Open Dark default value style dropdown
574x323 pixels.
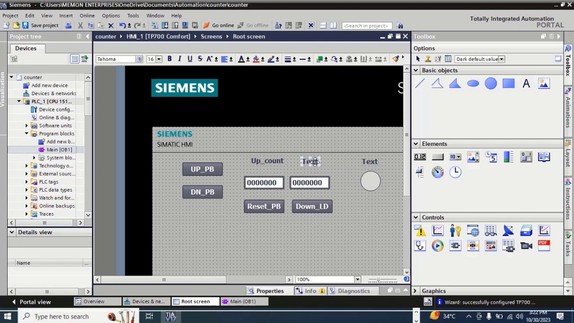[502, 59]
